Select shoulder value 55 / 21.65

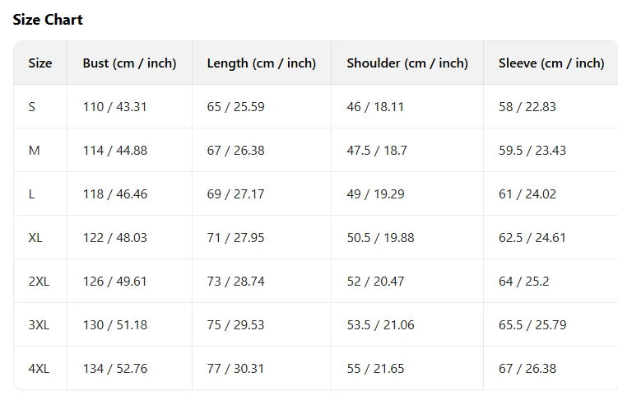[375, 369]
